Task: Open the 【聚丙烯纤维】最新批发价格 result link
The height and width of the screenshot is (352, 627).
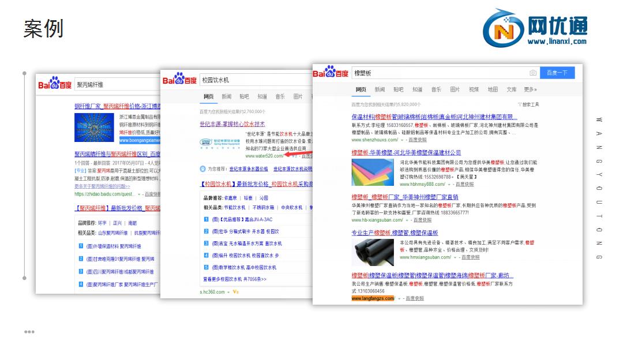Action: 117,208
